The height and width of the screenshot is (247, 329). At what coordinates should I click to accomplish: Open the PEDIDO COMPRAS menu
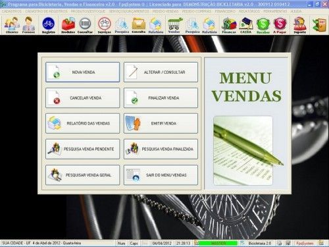(197, 11)
